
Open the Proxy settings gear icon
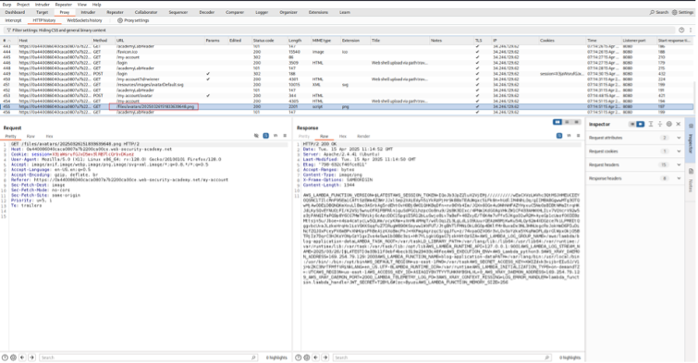120,20
